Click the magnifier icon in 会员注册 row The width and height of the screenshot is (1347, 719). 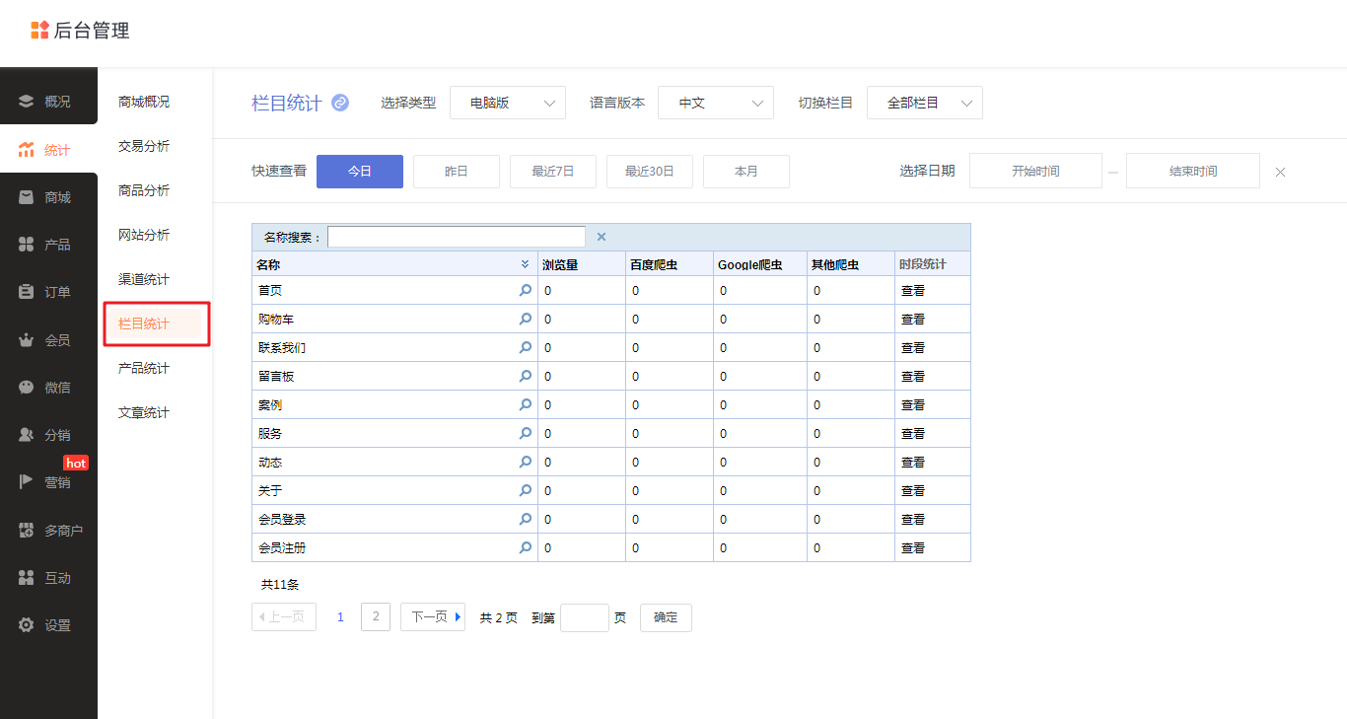pyautogui.click(x=526, y=547)
